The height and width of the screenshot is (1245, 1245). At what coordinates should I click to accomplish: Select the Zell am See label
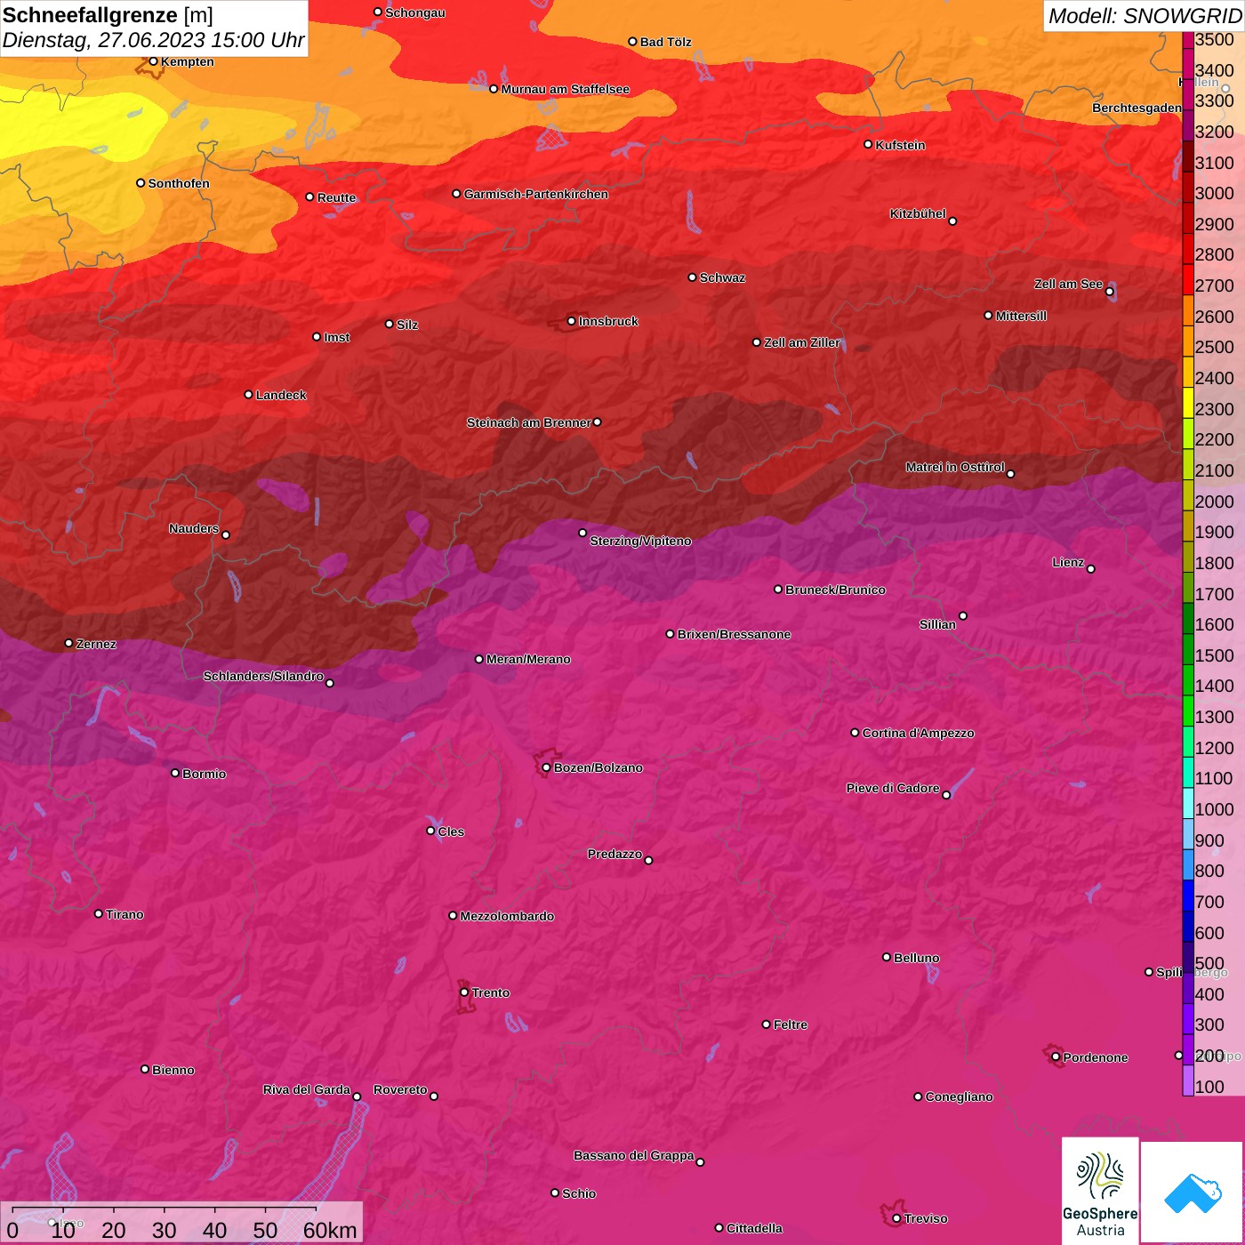coord(1068,284)
